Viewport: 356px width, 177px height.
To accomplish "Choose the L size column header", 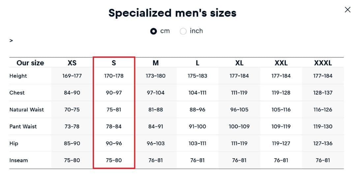I will point(197,63).
